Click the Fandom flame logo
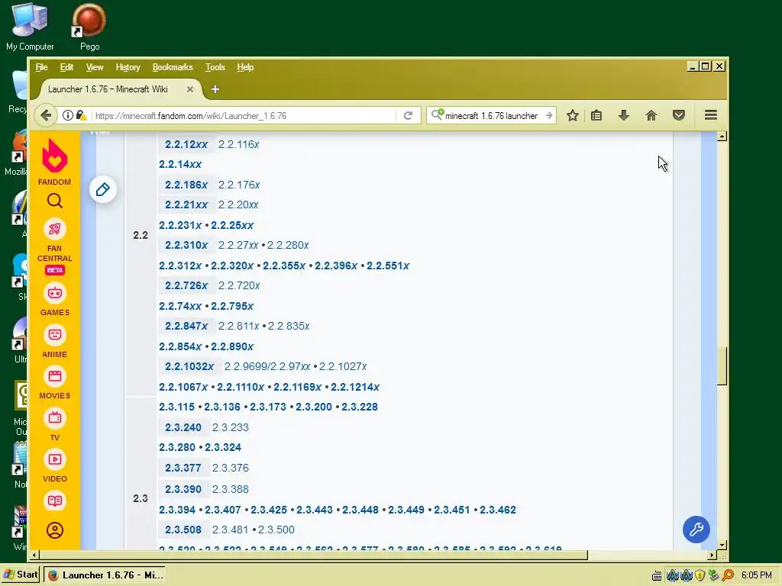Screen dimensions: 782x586 tap(55, 156)
